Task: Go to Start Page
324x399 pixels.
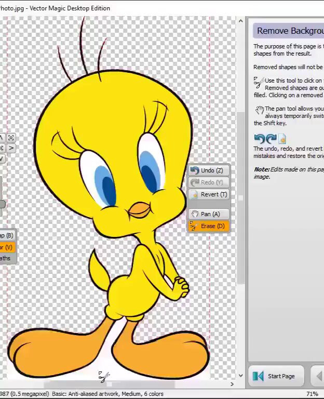Action: pyautogui.click(x=276, y=376)
